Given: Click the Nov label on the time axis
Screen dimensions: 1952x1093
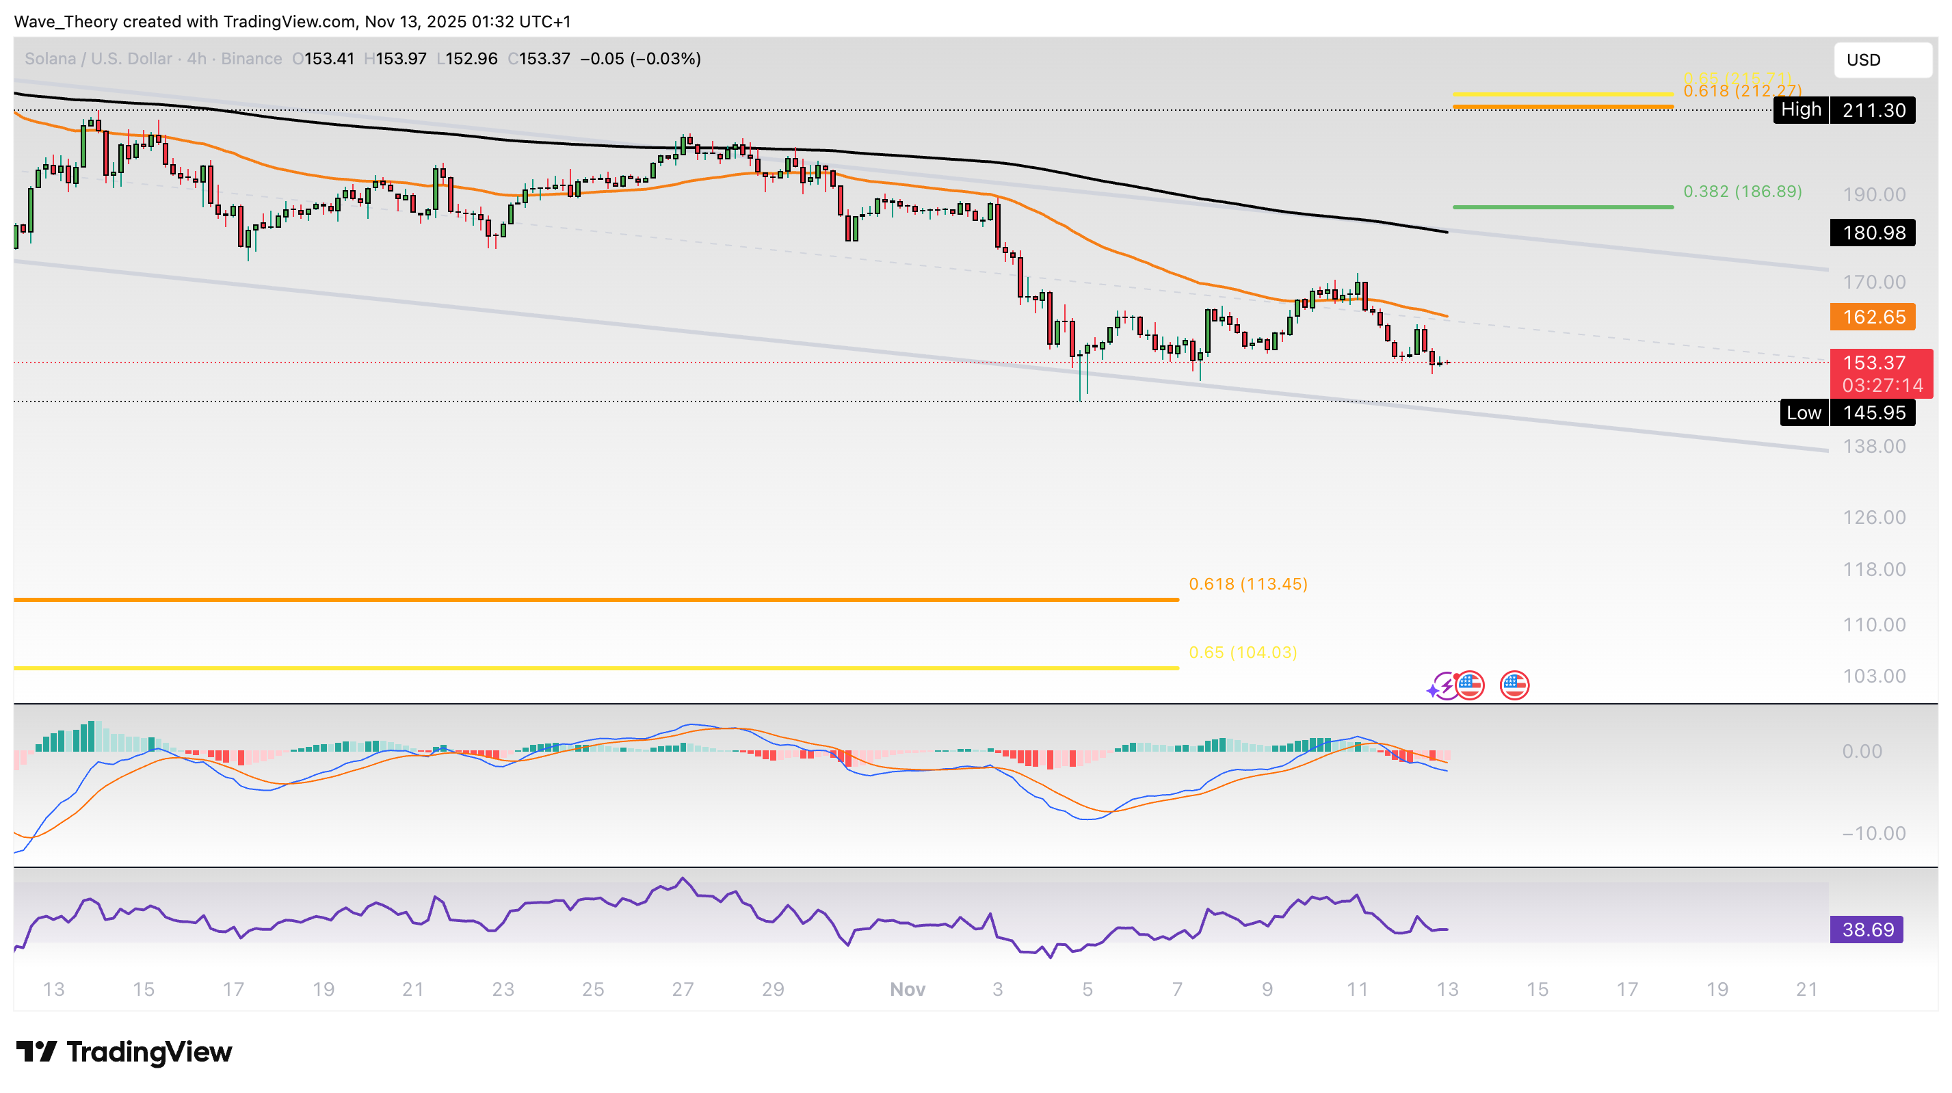Looking at the screenshot, I should click(907, 989).
